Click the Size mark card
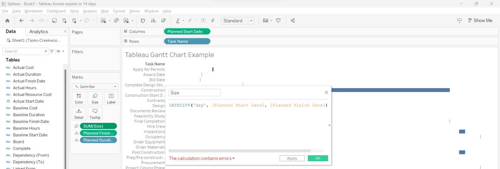The height and width of the screenshot is (169, 500). 95,98
